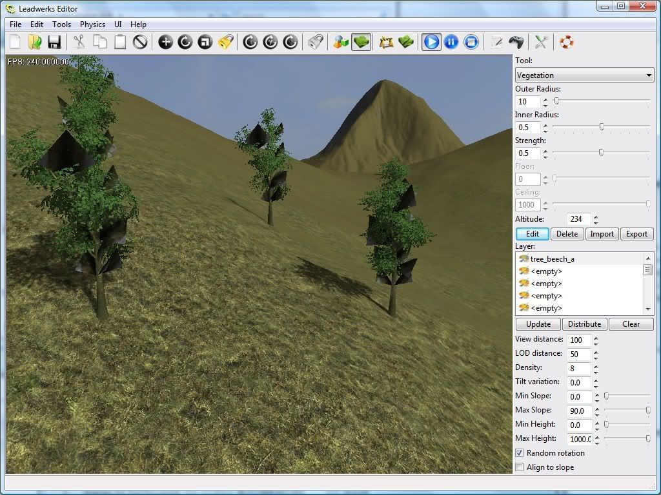
Task: Click the Density value field
Action: tap(579, 369)
